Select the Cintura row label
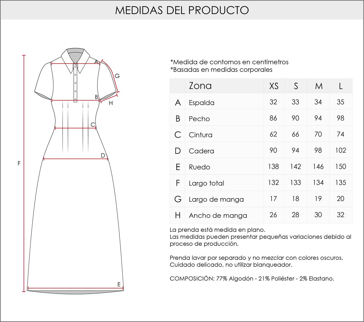Viewport: 364px width, 322px height. coord(200,135)
